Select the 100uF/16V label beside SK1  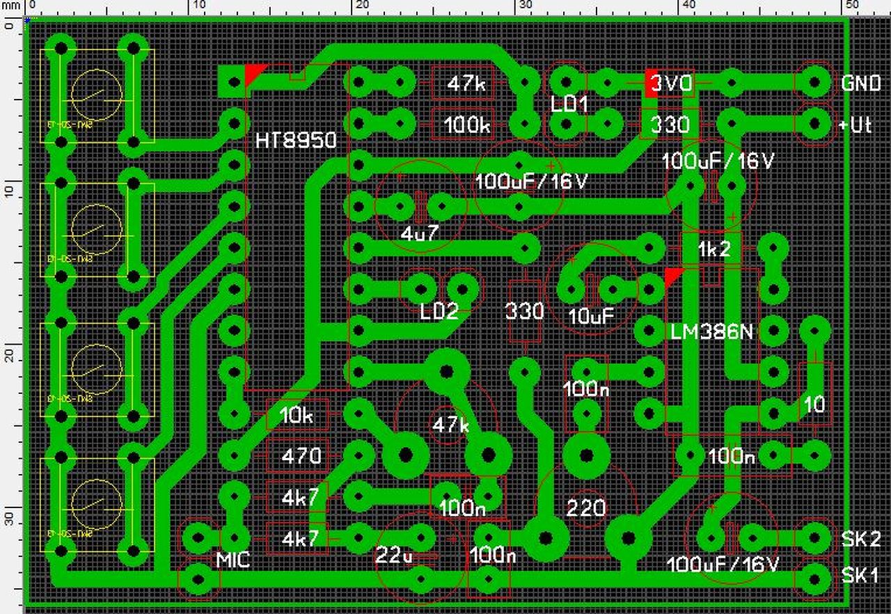pos(722,563)
